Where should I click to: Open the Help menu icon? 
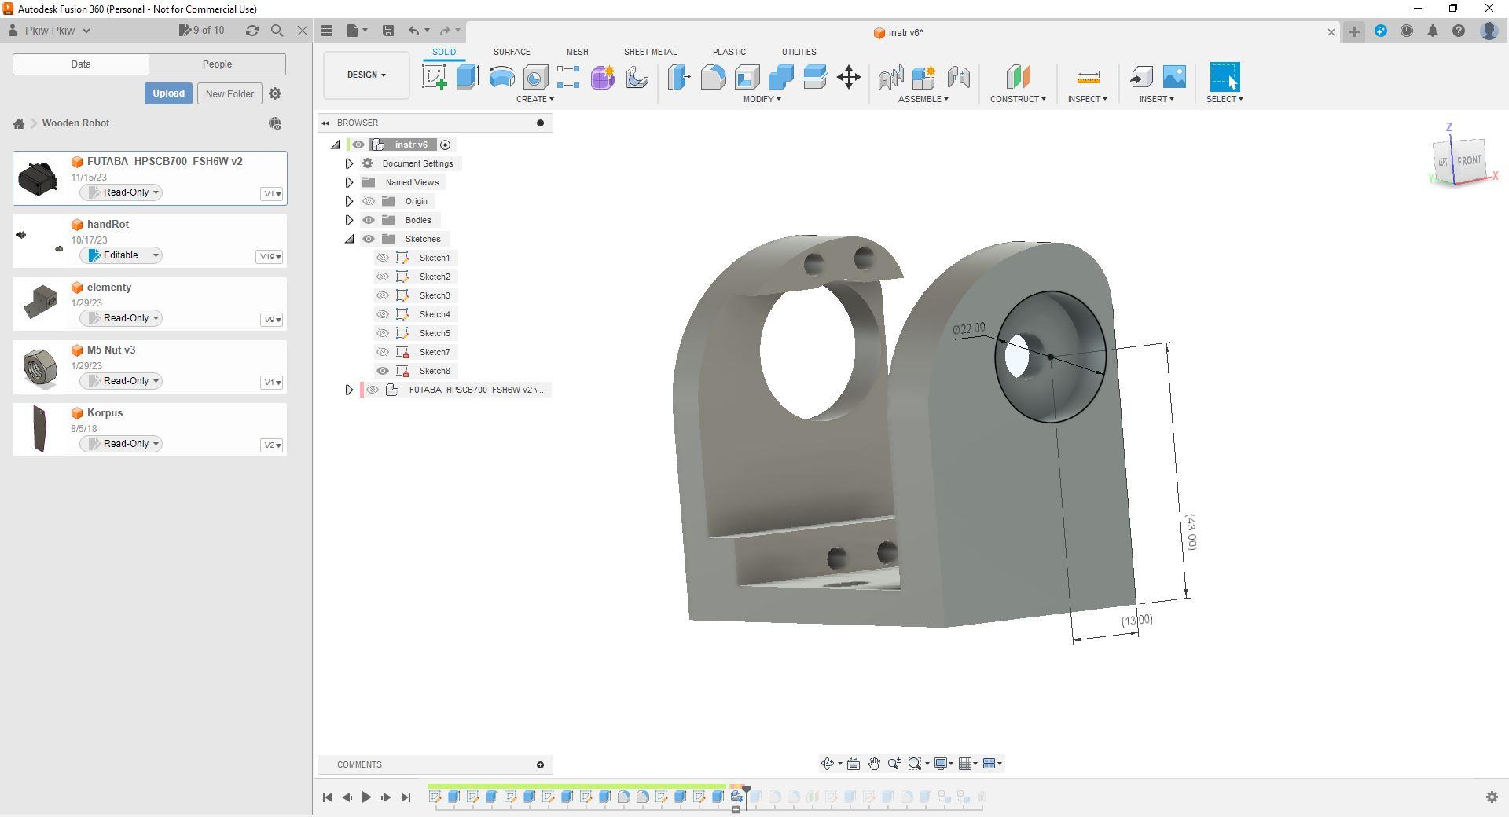pos(1459,31)
